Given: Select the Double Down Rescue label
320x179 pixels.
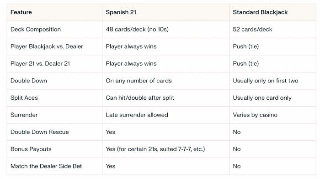Looking at the screenshot, I should [x=40, y=132].
